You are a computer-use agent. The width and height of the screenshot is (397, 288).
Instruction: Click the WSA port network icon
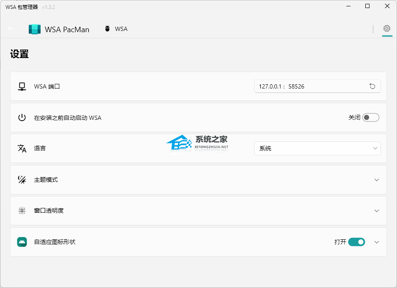pos(22,86)
